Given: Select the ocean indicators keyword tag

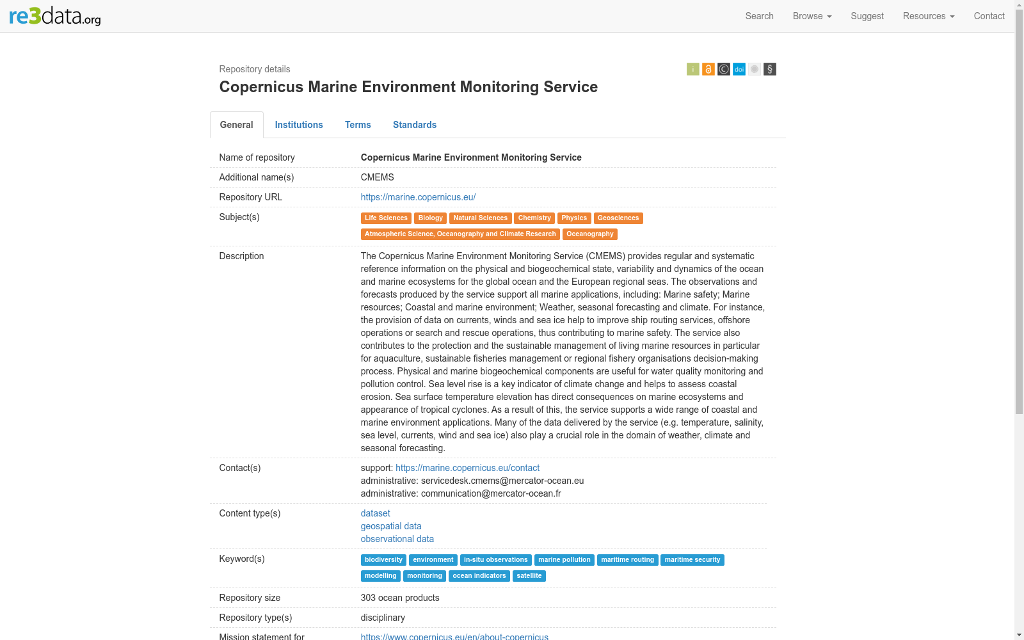Looking at the screenshot, I should (x=479, y=576).
